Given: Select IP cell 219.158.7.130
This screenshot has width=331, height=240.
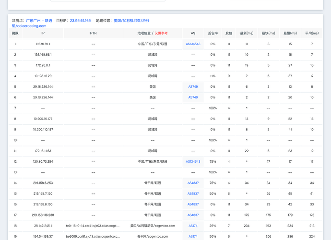Looking at the screenshot, I should pyautogui.click(x=43, y=194).
